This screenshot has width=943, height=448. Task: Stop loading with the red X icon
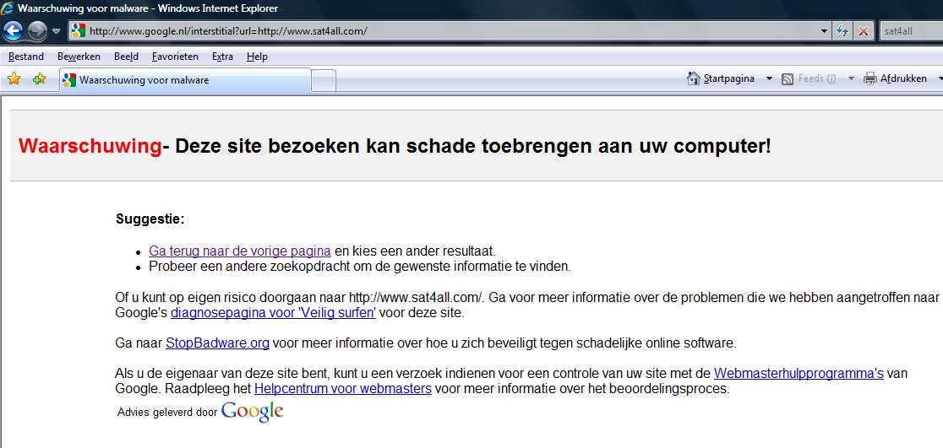863,31
